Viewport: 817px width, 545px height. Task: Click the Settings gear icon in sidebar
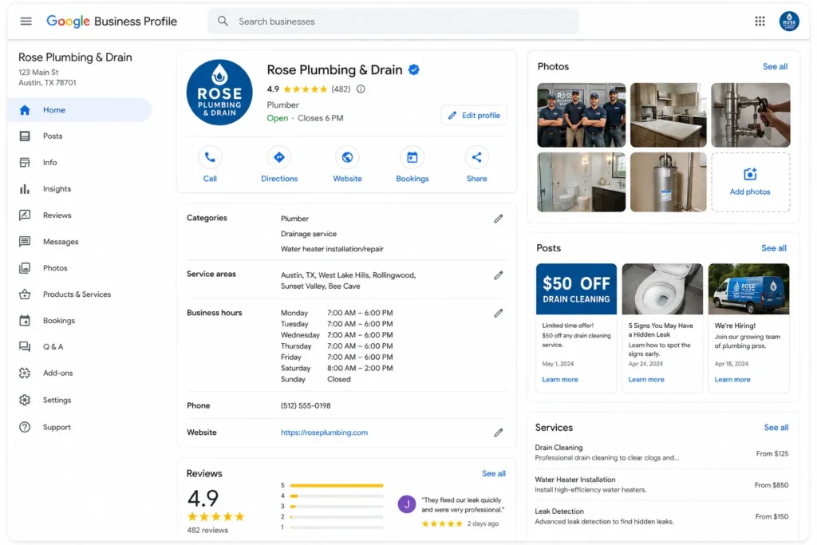25,400
